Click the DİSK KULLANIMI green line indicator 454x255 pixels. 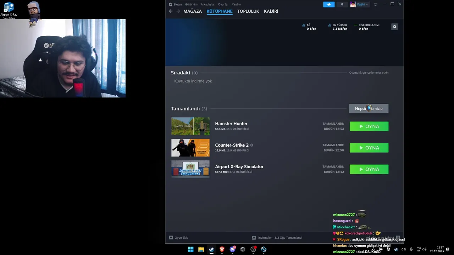pyautogui.click(x=356, y=25)
